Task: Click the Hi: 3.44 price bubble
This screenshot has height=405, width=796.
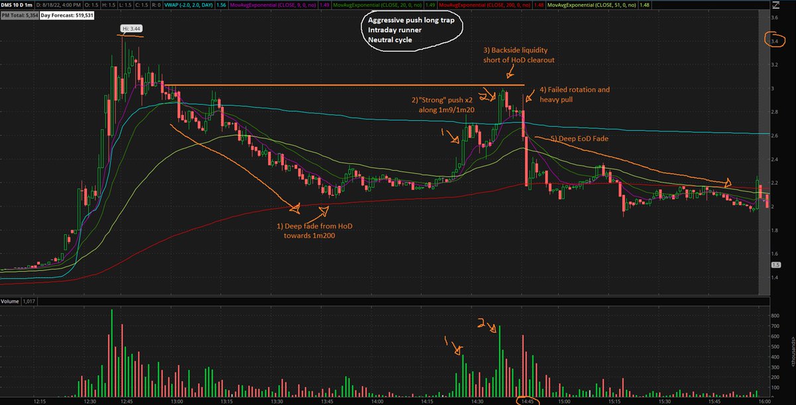Action: point(130,29)
